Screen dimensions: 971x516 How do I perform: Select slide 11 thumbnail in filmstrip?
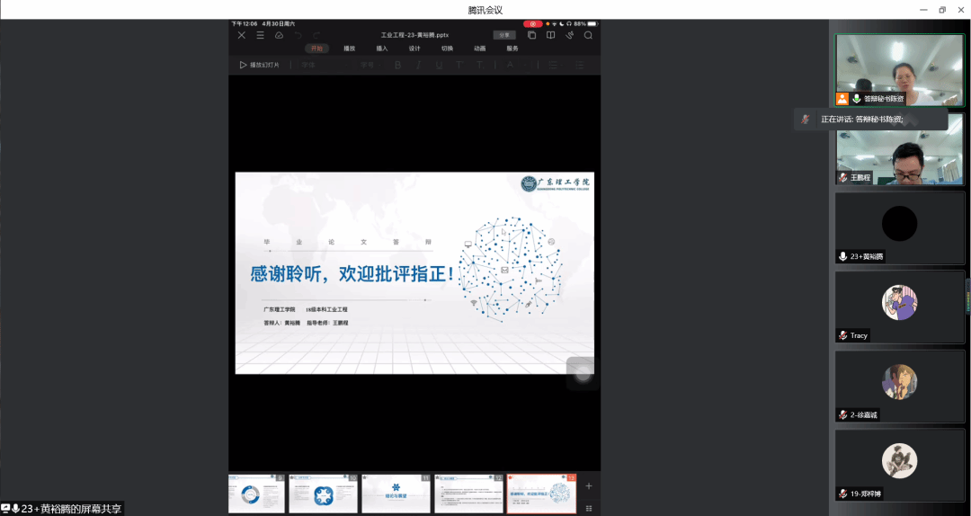396,494
